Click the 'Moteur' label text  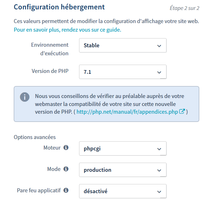(52, 148)
